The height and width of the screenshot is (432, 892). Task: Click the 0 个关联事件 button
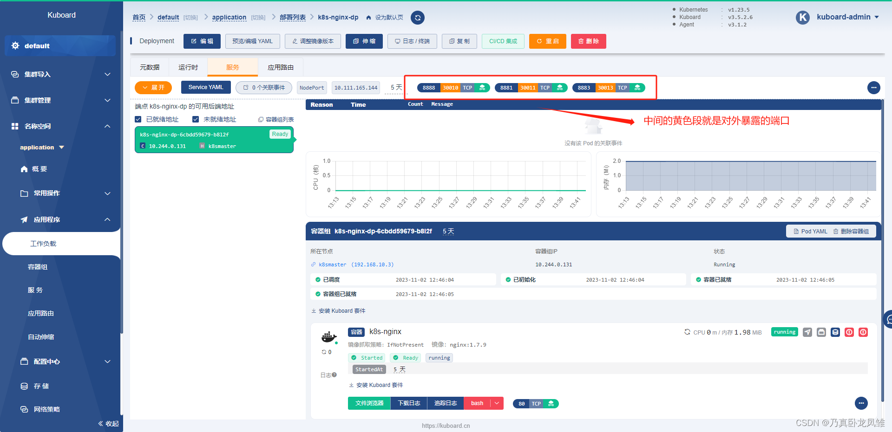(x=264, y=87)
